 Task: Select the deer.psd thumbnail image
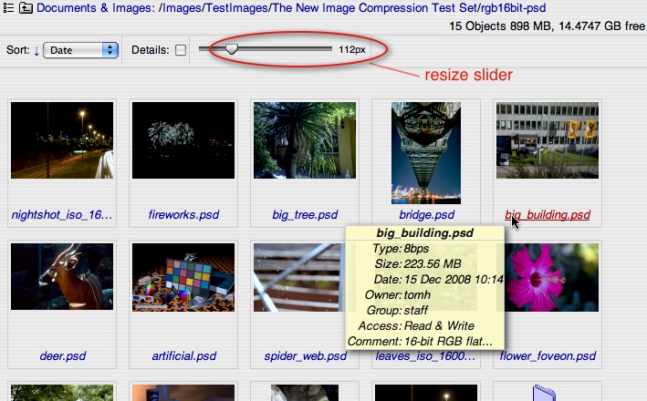tap(62, 276)
